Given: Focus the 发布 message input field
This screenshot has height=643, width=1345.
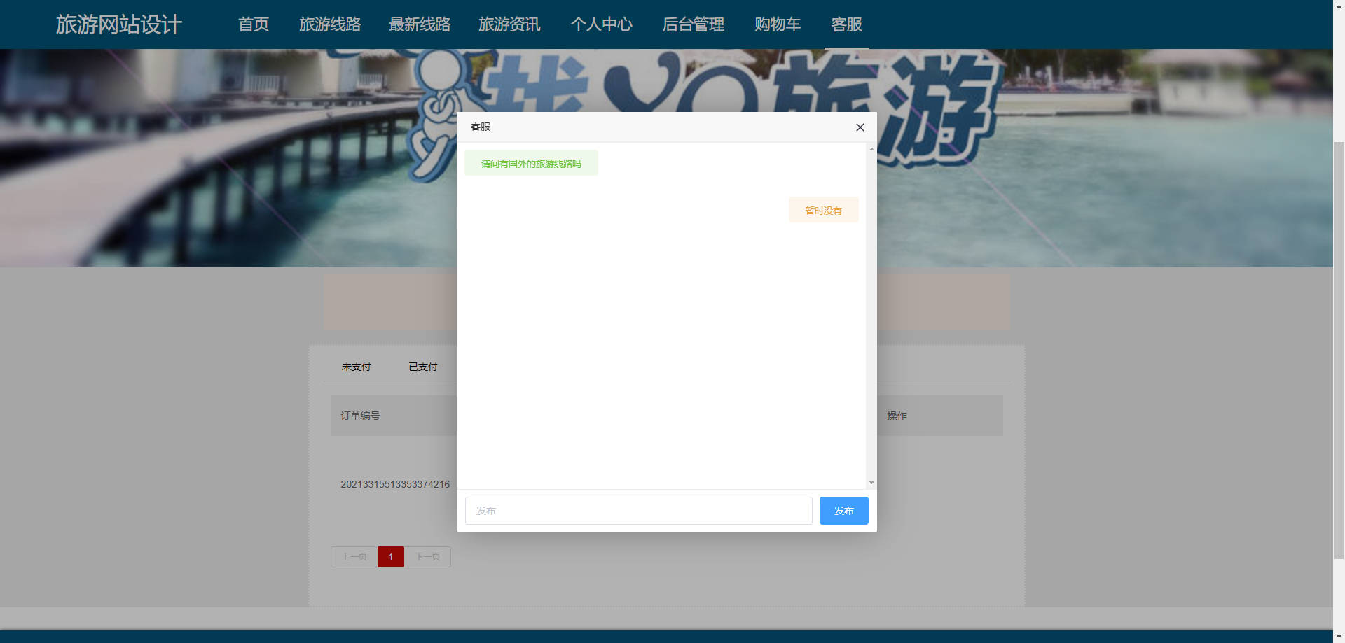Looking at the screenshot, I should 639,511.
